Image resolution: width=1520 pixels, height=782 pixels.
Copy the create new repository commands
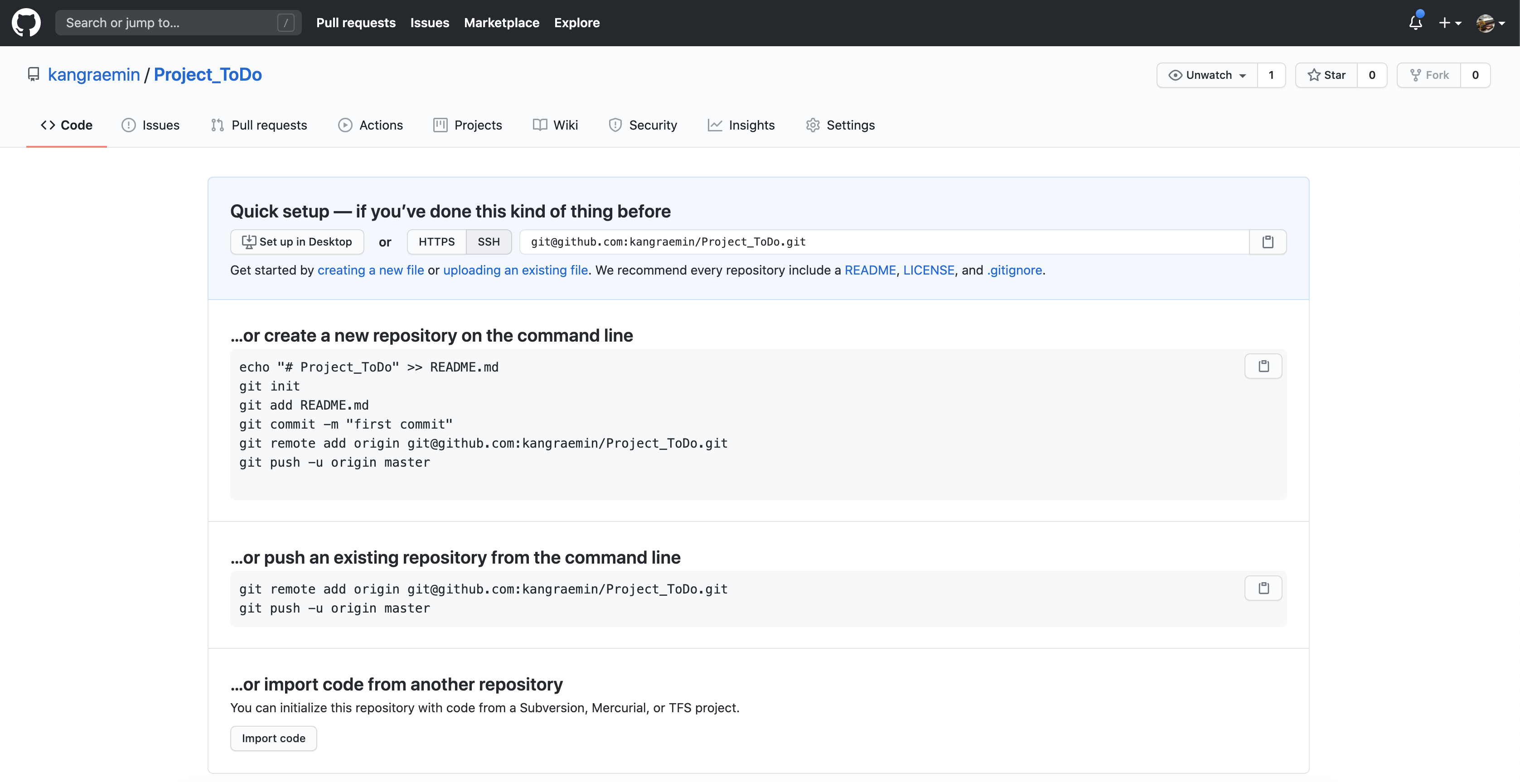1263,366
